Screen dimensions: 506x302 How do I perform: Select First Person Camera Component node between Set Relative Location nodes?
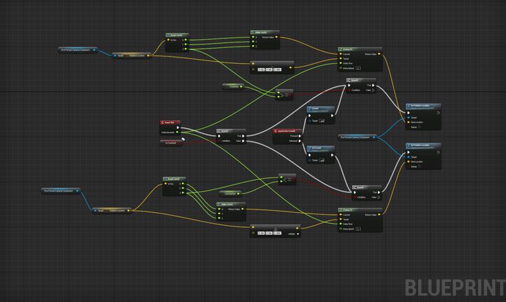[x=357, y=137]
